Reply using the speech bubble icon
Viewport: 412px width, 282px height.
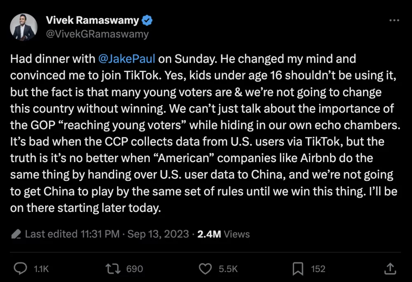[20, 269]
